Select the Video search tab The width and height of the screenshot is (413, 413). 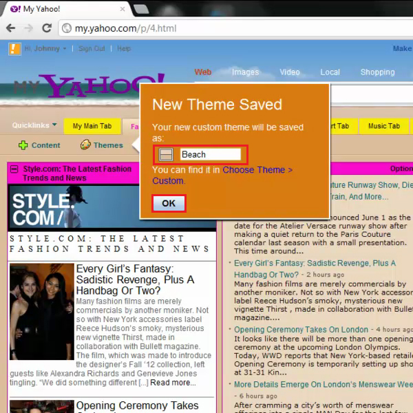click(290, 72)
